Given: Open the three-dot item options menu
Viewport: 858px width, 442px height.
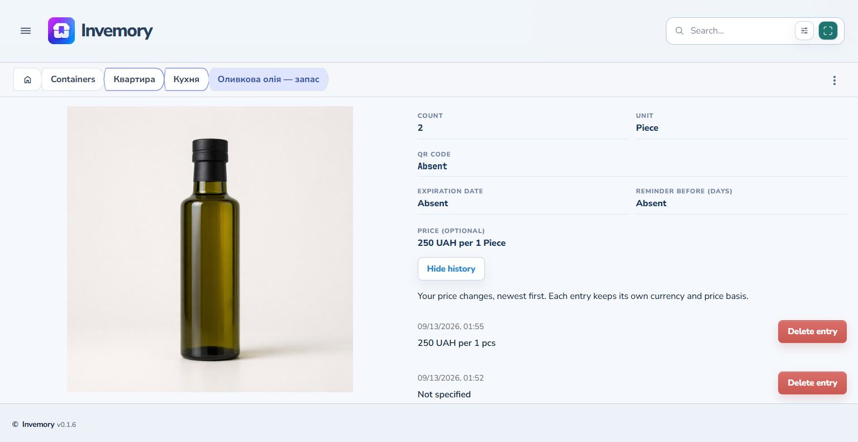Looking at the screenshot, I should click(x=835, y=80).
